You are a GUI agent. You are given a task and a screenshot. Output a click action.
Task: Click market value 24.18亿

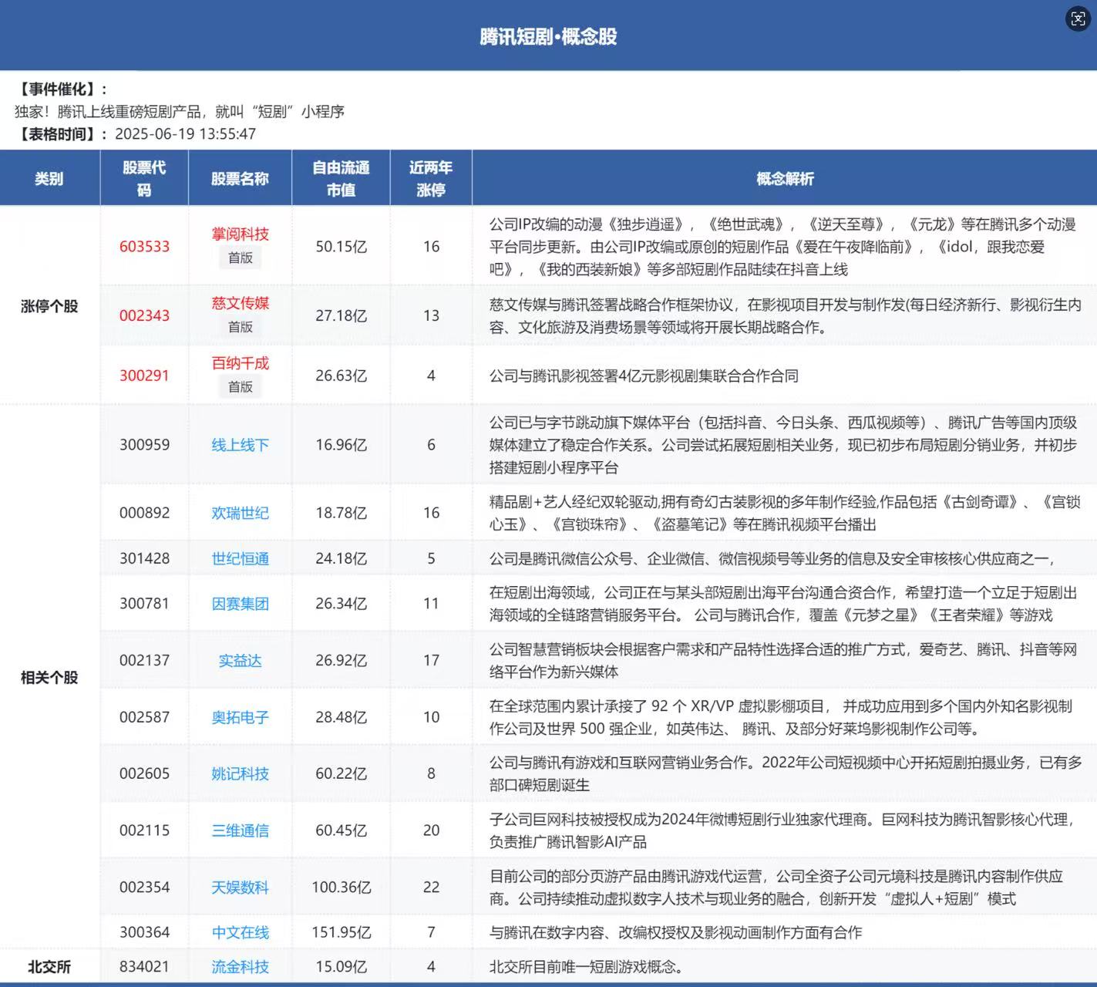click(x=341, y=558)
